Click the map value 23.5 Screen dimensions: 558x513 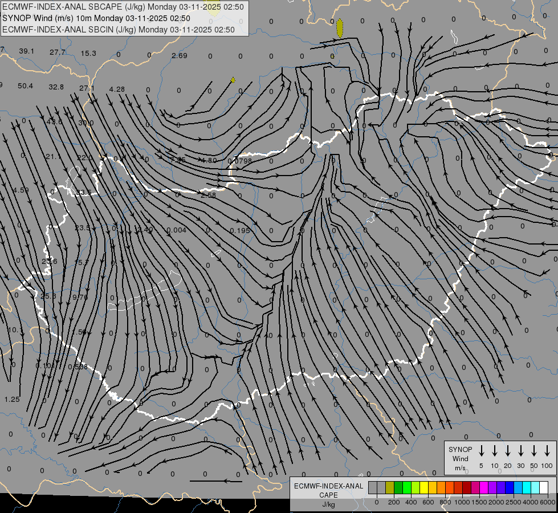[x=83, y=228]
